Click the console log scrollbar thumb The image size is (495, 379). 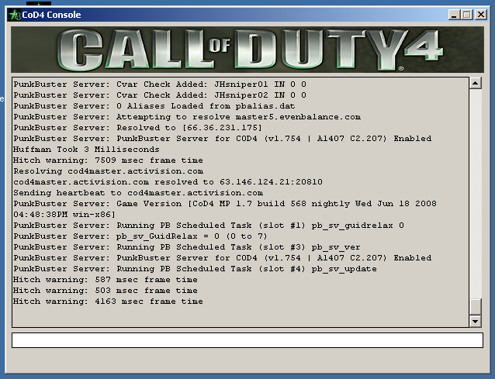475,306
